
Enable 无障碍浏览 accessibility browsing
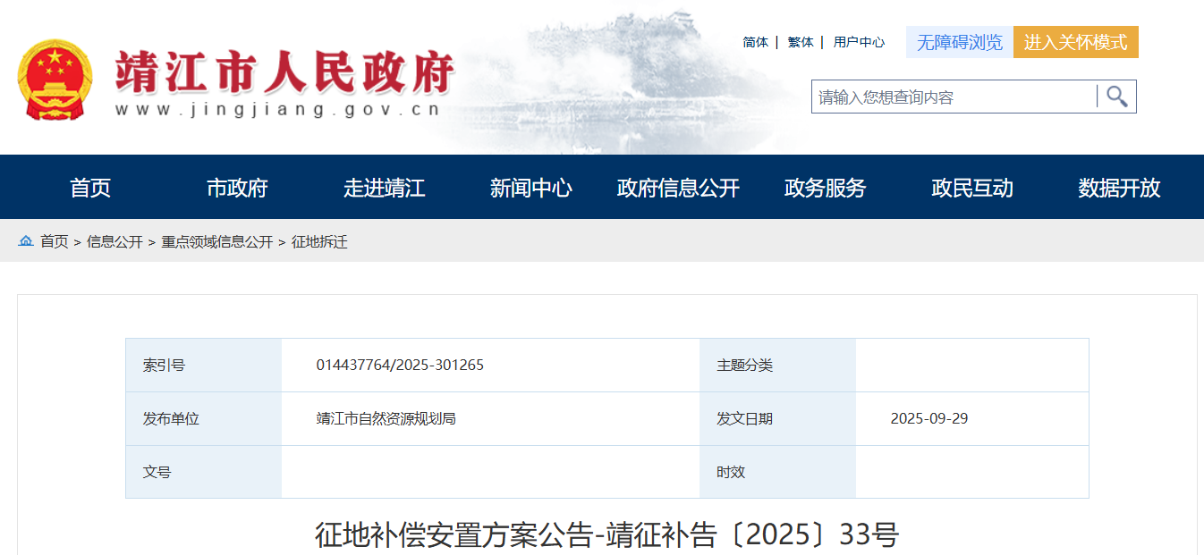point(959,42)
